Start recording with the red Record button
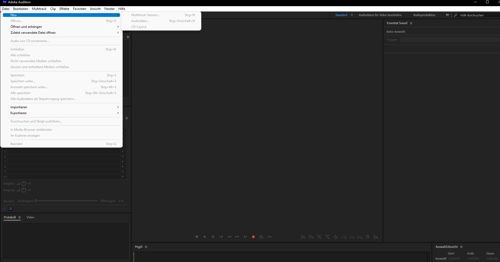500x262 pixels. click(253, 237)
